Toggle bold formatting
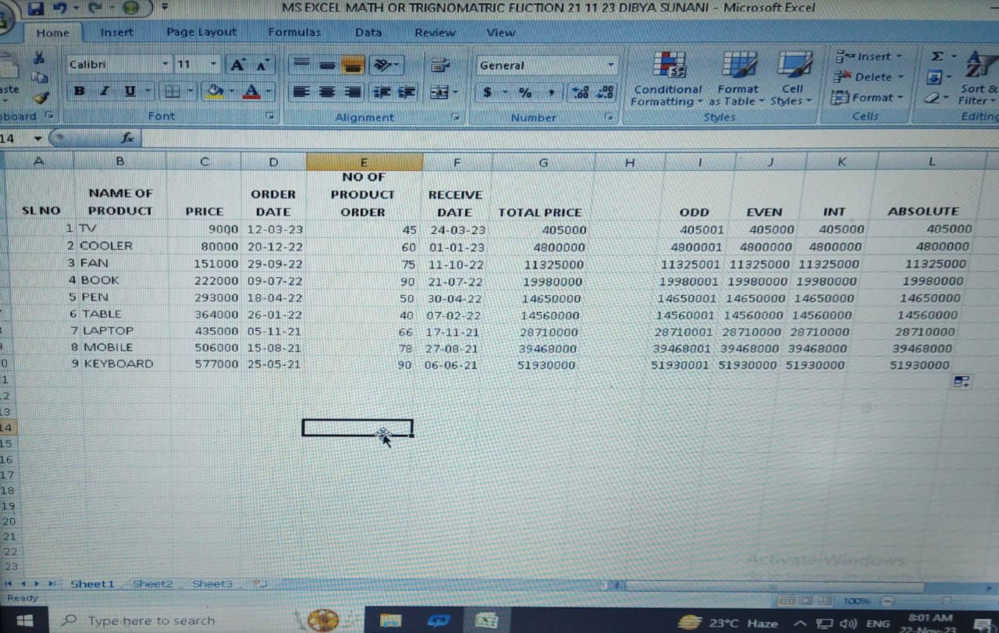 point(79,91)
